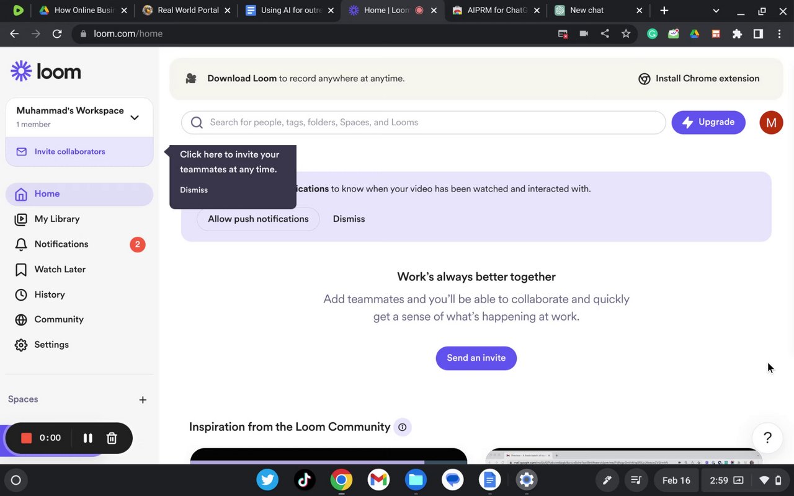Switch to AIPRM for ChatGPT tab
Viewport: 794px width, 496px height.
(495, 11)
